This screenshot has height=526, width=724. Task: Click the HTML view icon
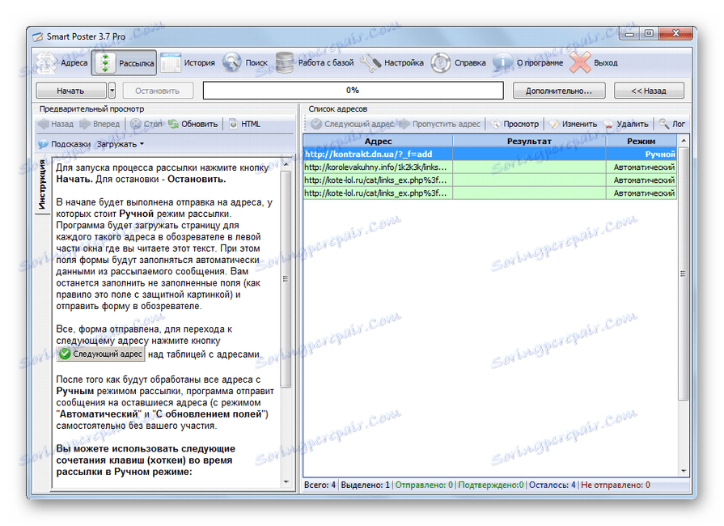point(234,124)
